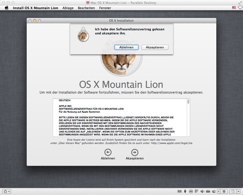Screen dimensions: 243x195
Task: Open the view mode dropdown arrow in status bar
Action: (238, 191)
